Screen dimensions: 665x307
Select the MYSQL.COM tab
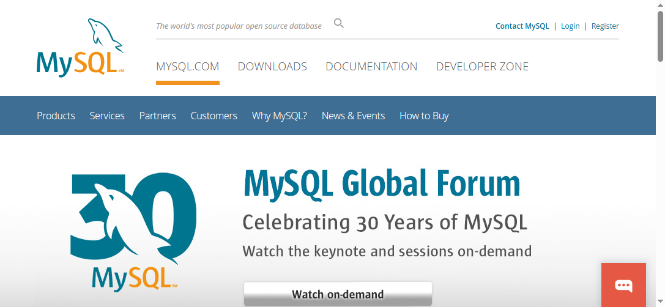pyautogui.click(x=187, y=67)
